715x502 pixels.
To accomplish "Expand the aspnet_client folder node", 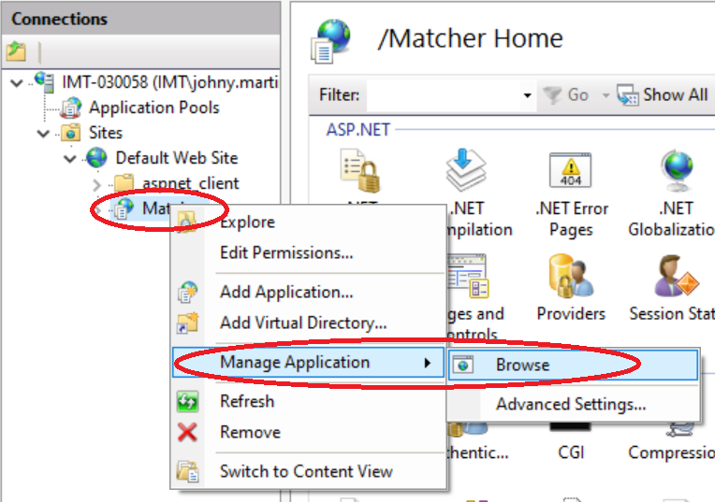I will [x=95, y=183].
